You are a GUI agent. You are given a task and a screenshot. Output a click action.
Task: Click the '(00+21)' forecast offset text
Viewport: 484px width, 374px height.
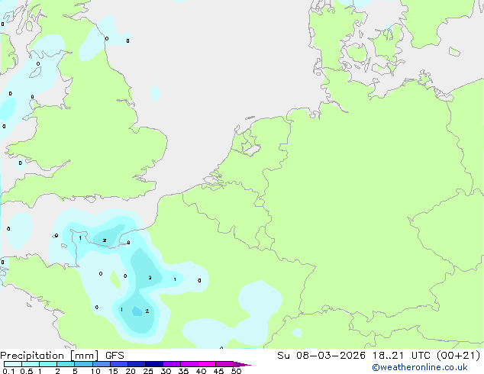459,356
